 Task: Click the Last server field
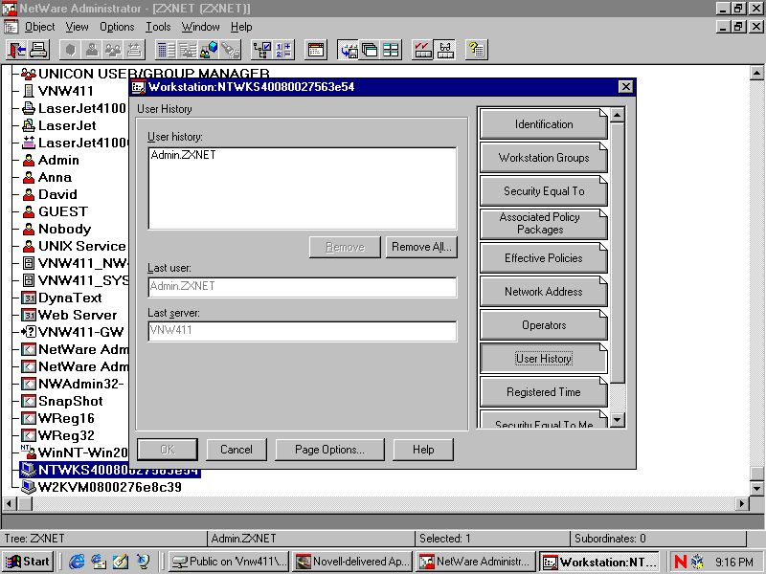click(303, 330)
